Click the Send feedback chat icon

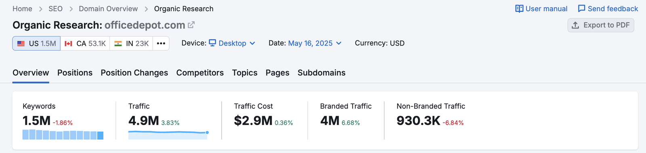point(581,9)
